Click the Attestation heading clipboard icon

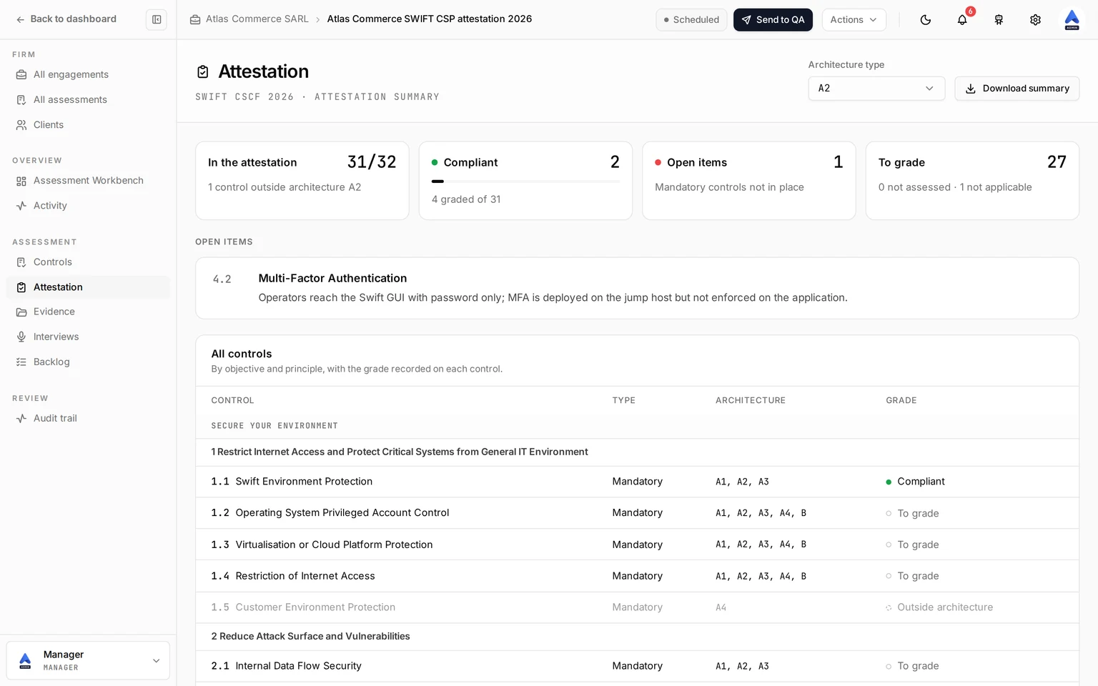coord(203,71)
